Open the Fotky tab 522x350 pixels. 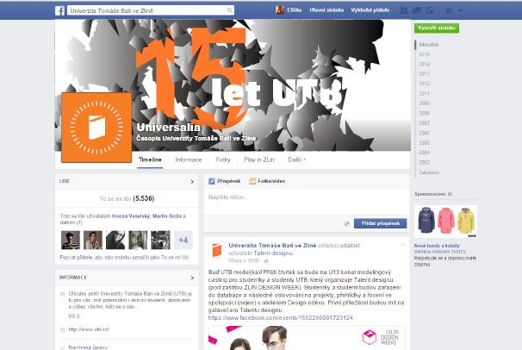[x=223, y=159]
